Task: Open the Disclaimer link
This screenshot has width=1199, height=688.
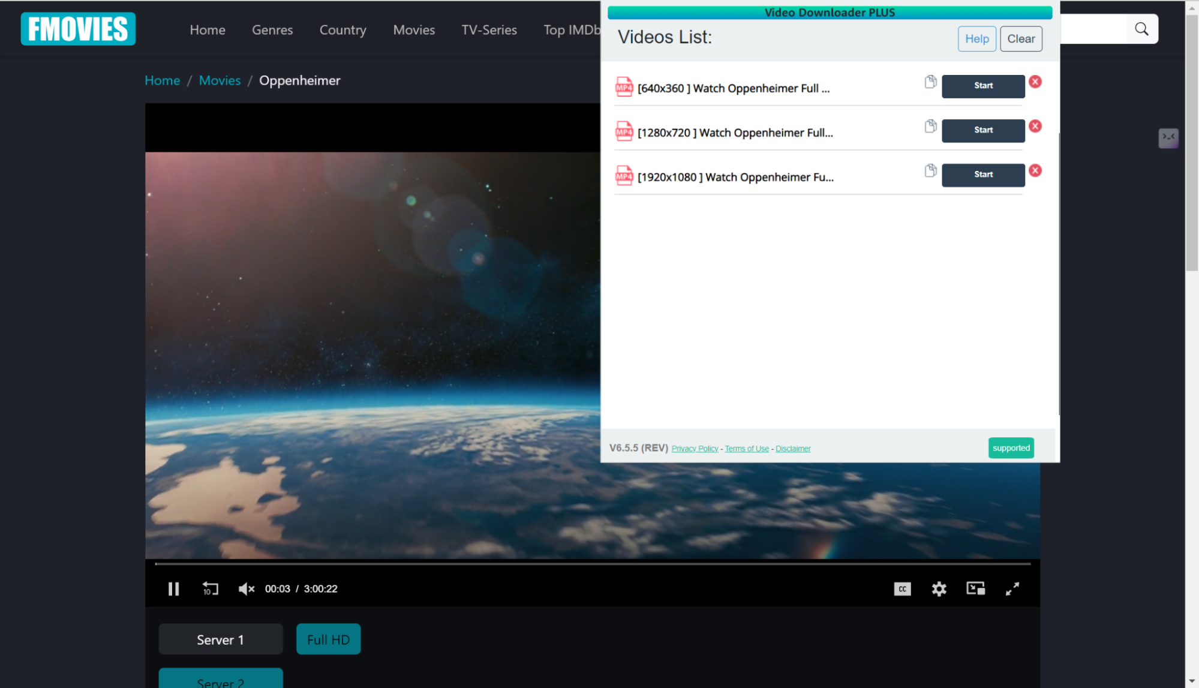Action: coord(793,449)
